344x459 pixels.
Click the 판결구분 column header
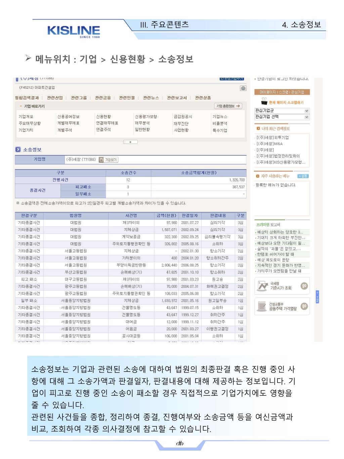29,216
